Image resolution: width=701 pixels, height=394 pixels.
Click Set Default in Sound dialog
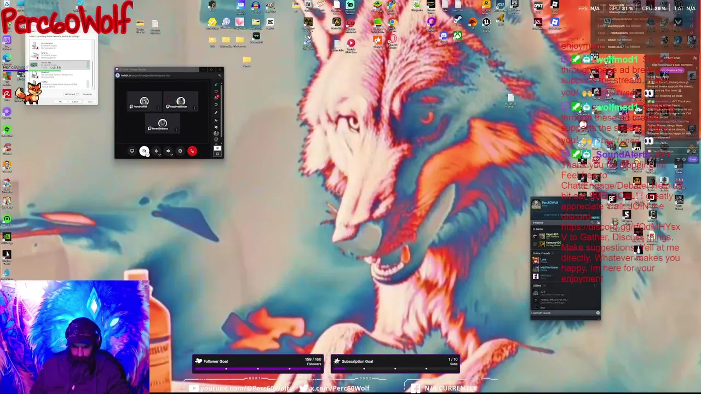click(70, 94)
